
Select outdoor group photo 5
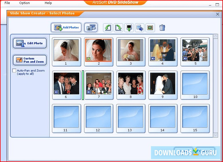pyautogui.click(x=195, y=50)
